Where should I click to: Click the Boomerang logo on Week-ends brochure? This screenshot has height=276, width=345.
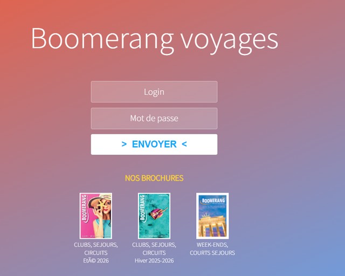click(213, 201)
